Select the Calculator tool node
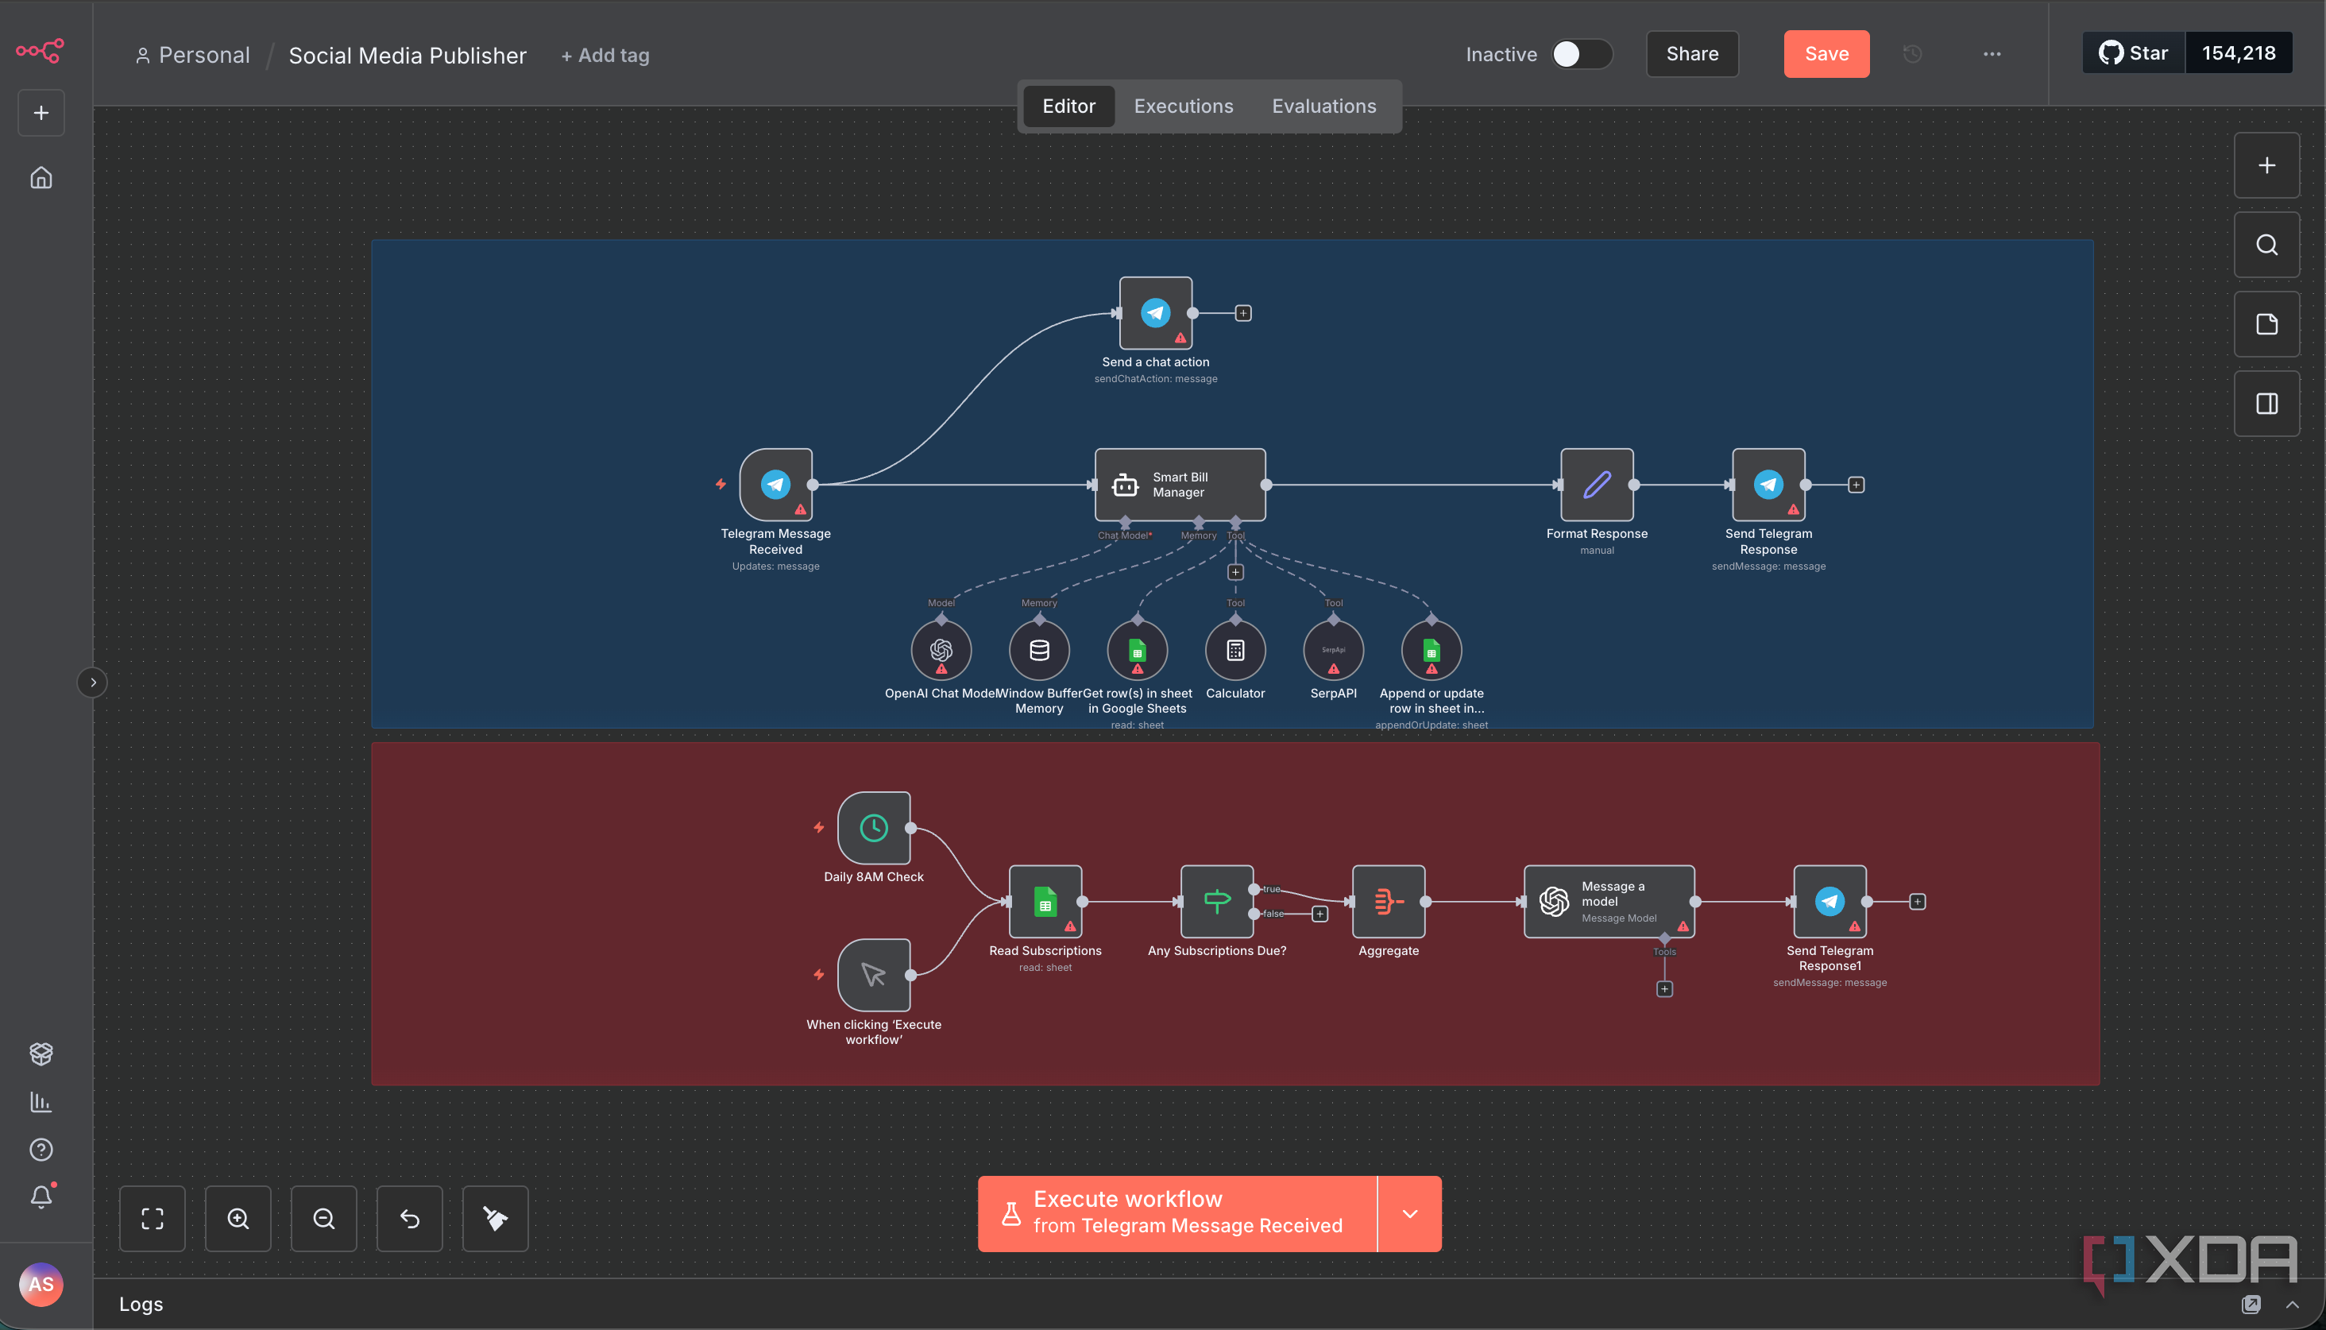 coord(1235,651)
